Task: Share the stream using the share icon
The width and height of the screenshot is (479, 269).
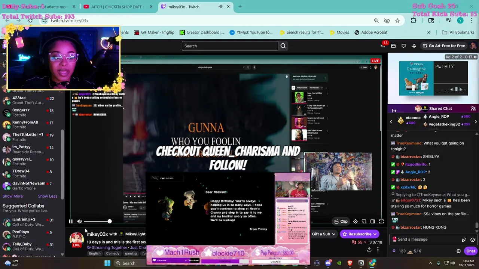Action: [369, 250]
